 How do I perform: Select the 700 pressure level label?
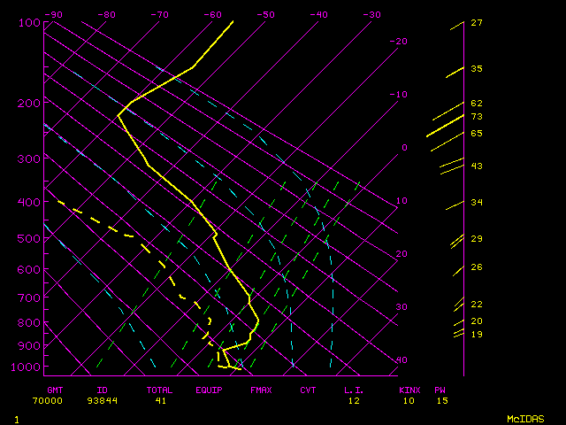pos(29,299)
